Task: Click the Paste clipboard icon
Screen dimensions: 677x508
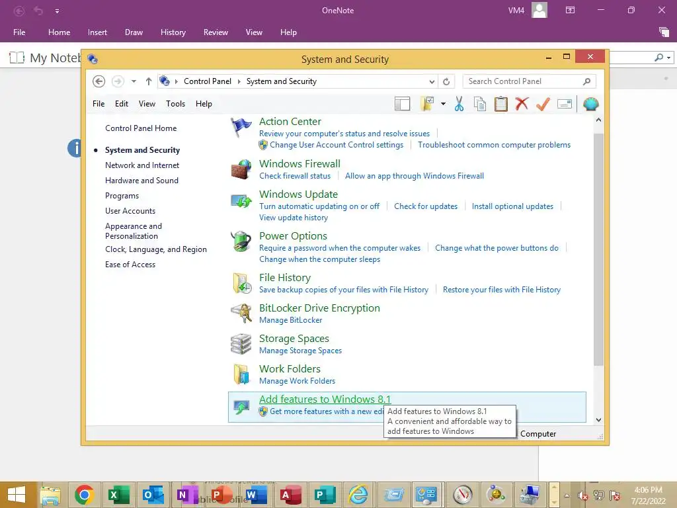Action: point(501,104)
